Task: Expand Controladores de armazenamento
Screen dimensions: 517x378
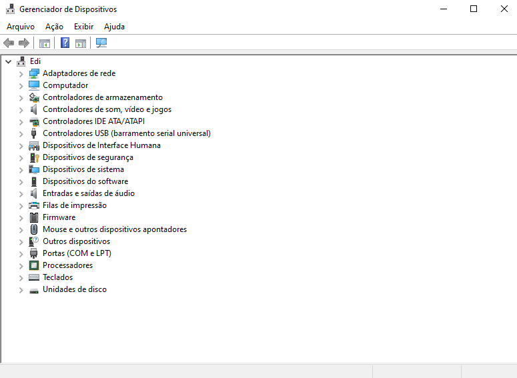Action: click(x=21, y=98)
